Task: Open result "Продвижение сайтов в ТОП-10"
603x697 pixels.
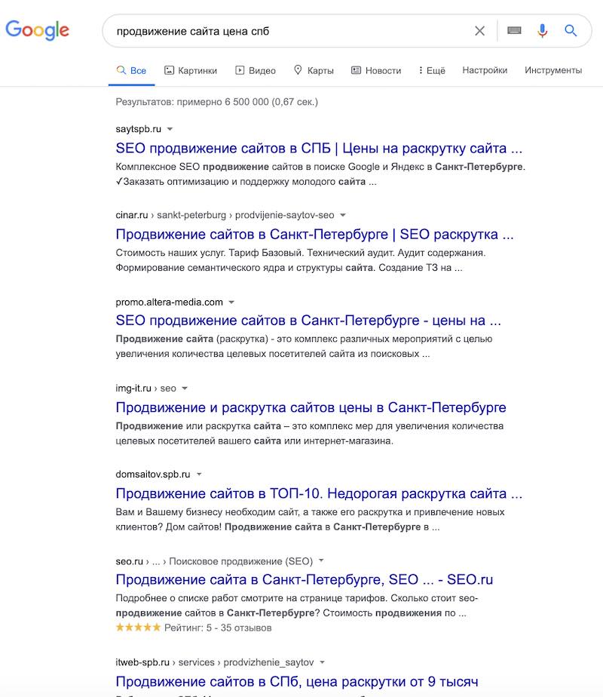Action: (319, 493)
